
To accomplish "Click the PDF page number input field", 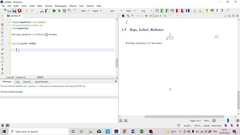I will pos(153,16).
